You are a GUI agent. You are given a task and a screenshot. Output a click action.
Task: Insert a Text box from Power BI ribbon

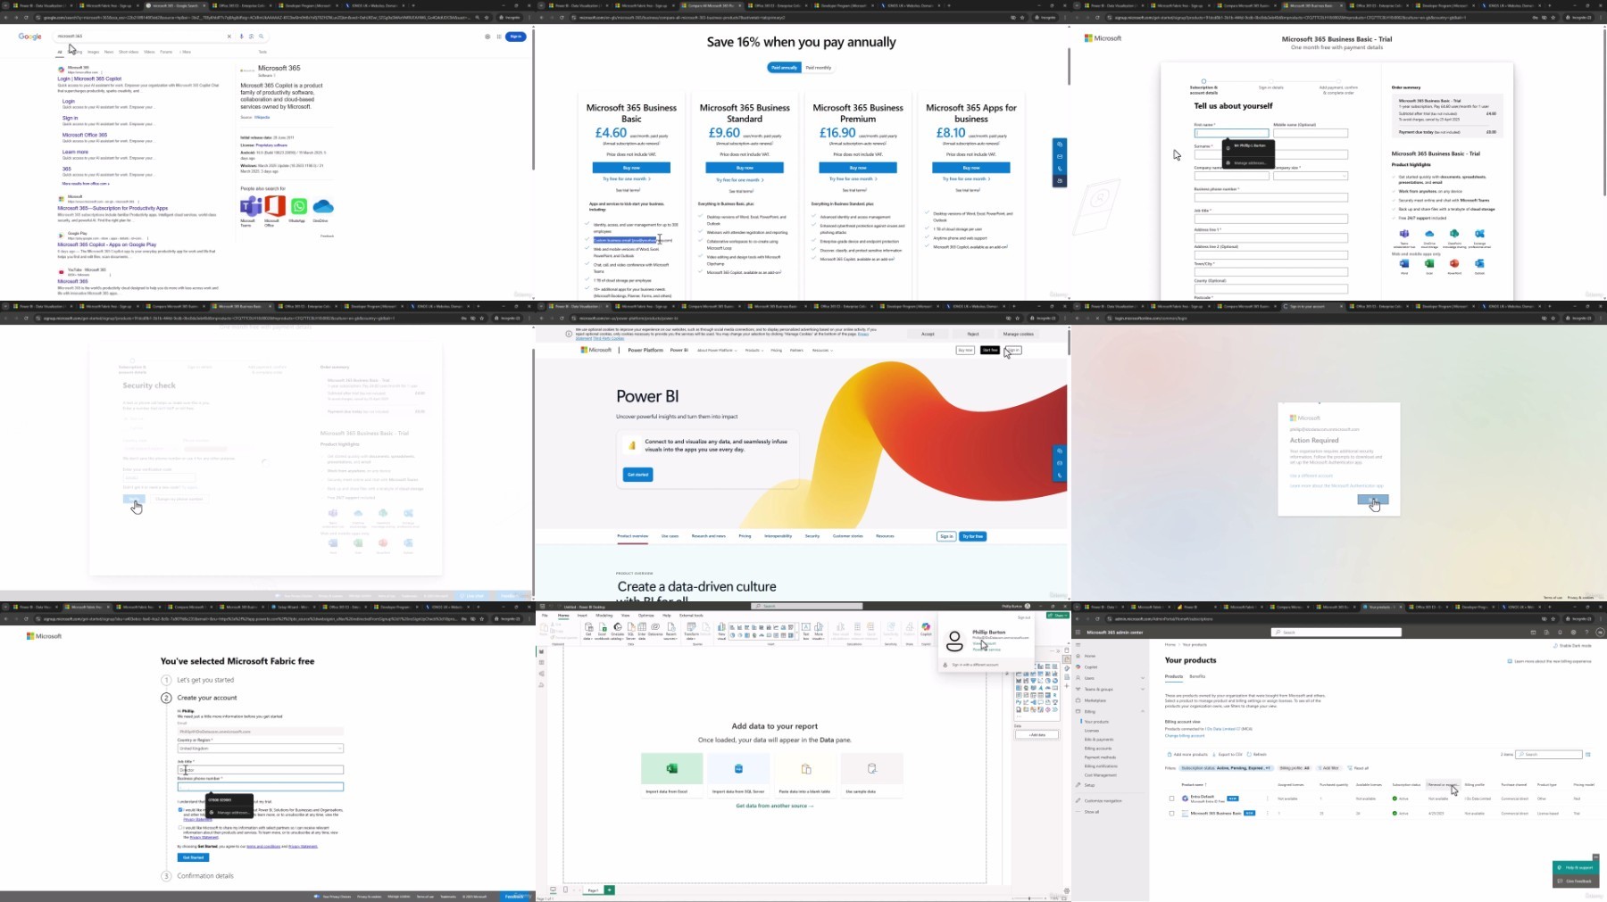805,629
